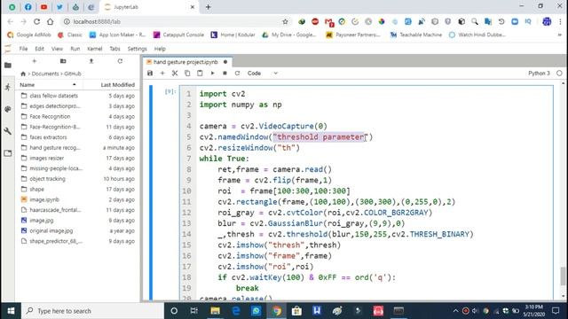Open the Commands palette sidebar icon
The image size is (568, 319).
click(x=8, y=109)
